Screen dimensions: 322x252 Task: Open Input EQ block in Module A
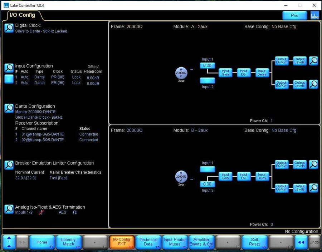[x=244, y=73]
